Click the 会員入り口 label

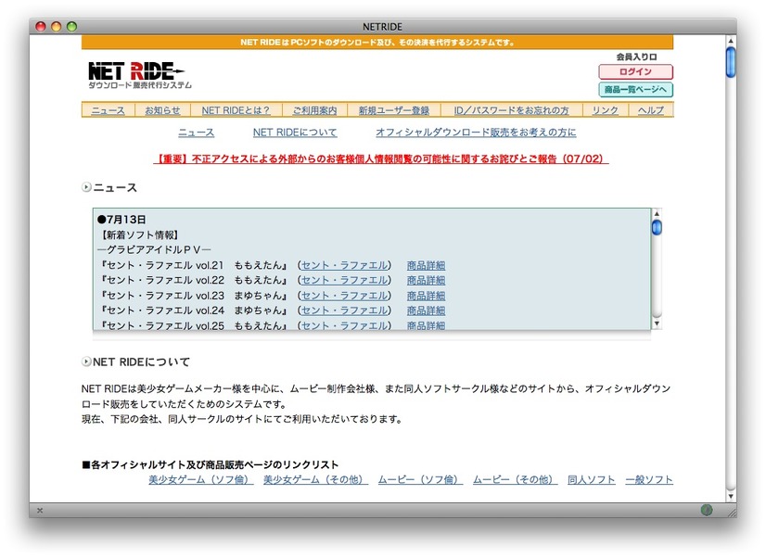point(636,57)
